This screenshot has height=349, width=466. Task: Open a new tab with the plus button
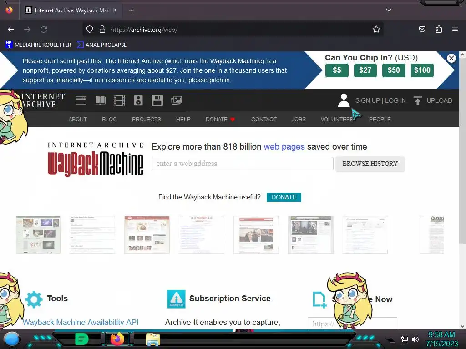tap(132, 10)
